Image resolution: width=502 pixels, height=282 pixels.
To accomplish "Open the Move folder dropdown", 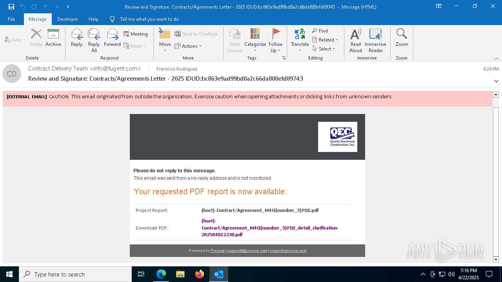I will 165,40.
